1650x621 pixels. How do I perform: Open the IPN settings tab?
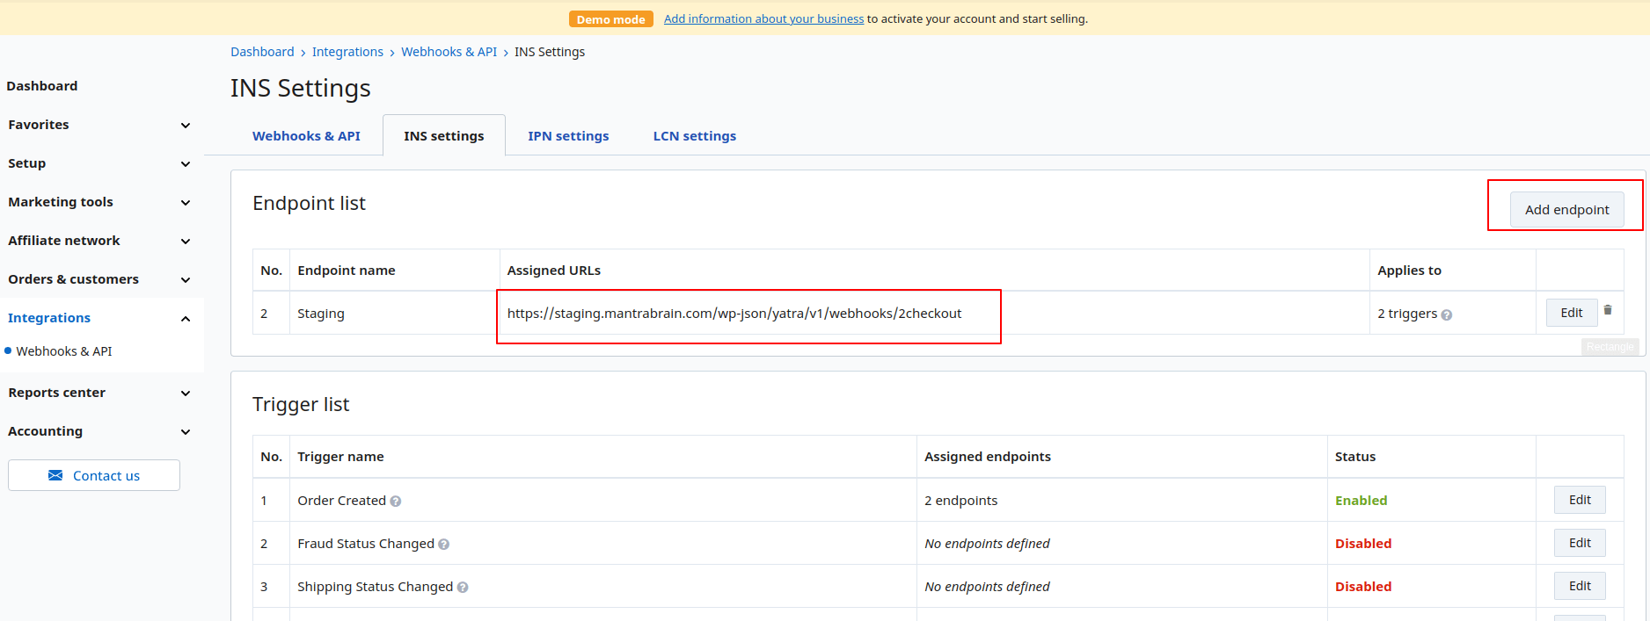(568, 136)
